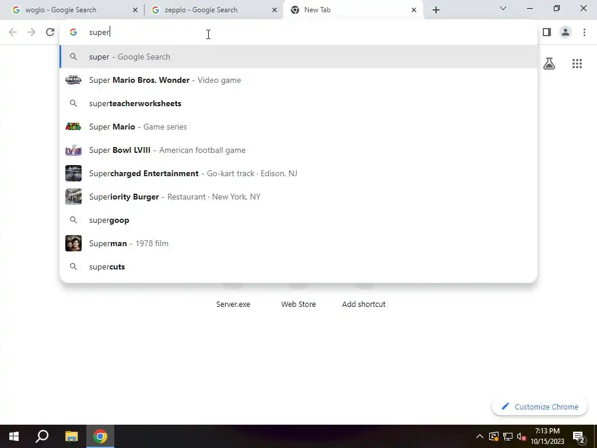
Task: Show hidden system tray icons
Action: tap(480, 436)
